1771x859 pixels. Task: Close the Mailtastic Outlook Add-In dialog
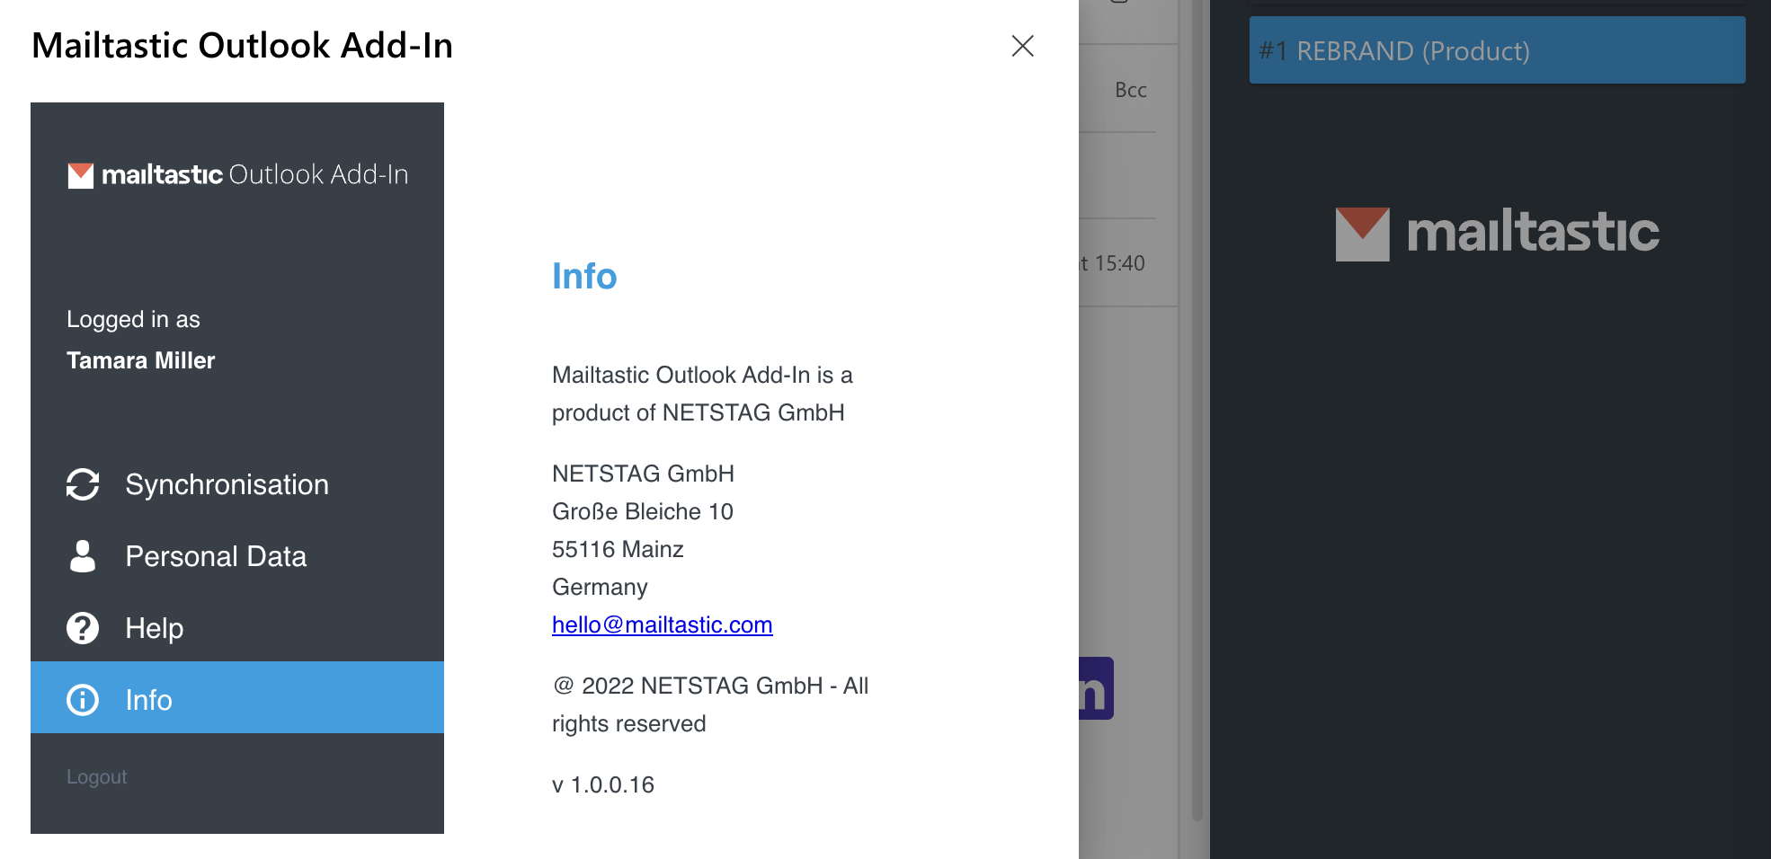click(1023, 46)
